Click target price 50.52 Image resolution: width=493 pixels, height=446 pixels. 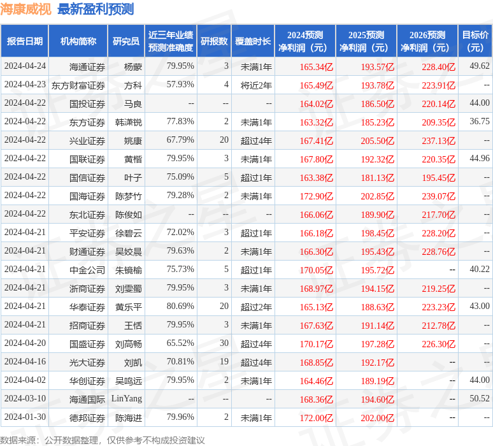click(480, 398)
